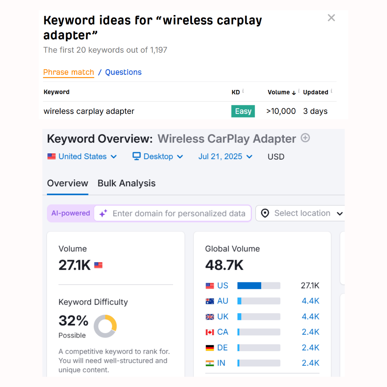Image resolution: width=387 pixels, height=387 pixels.
Task: Click the India flag icon
Action: [210, 363]
